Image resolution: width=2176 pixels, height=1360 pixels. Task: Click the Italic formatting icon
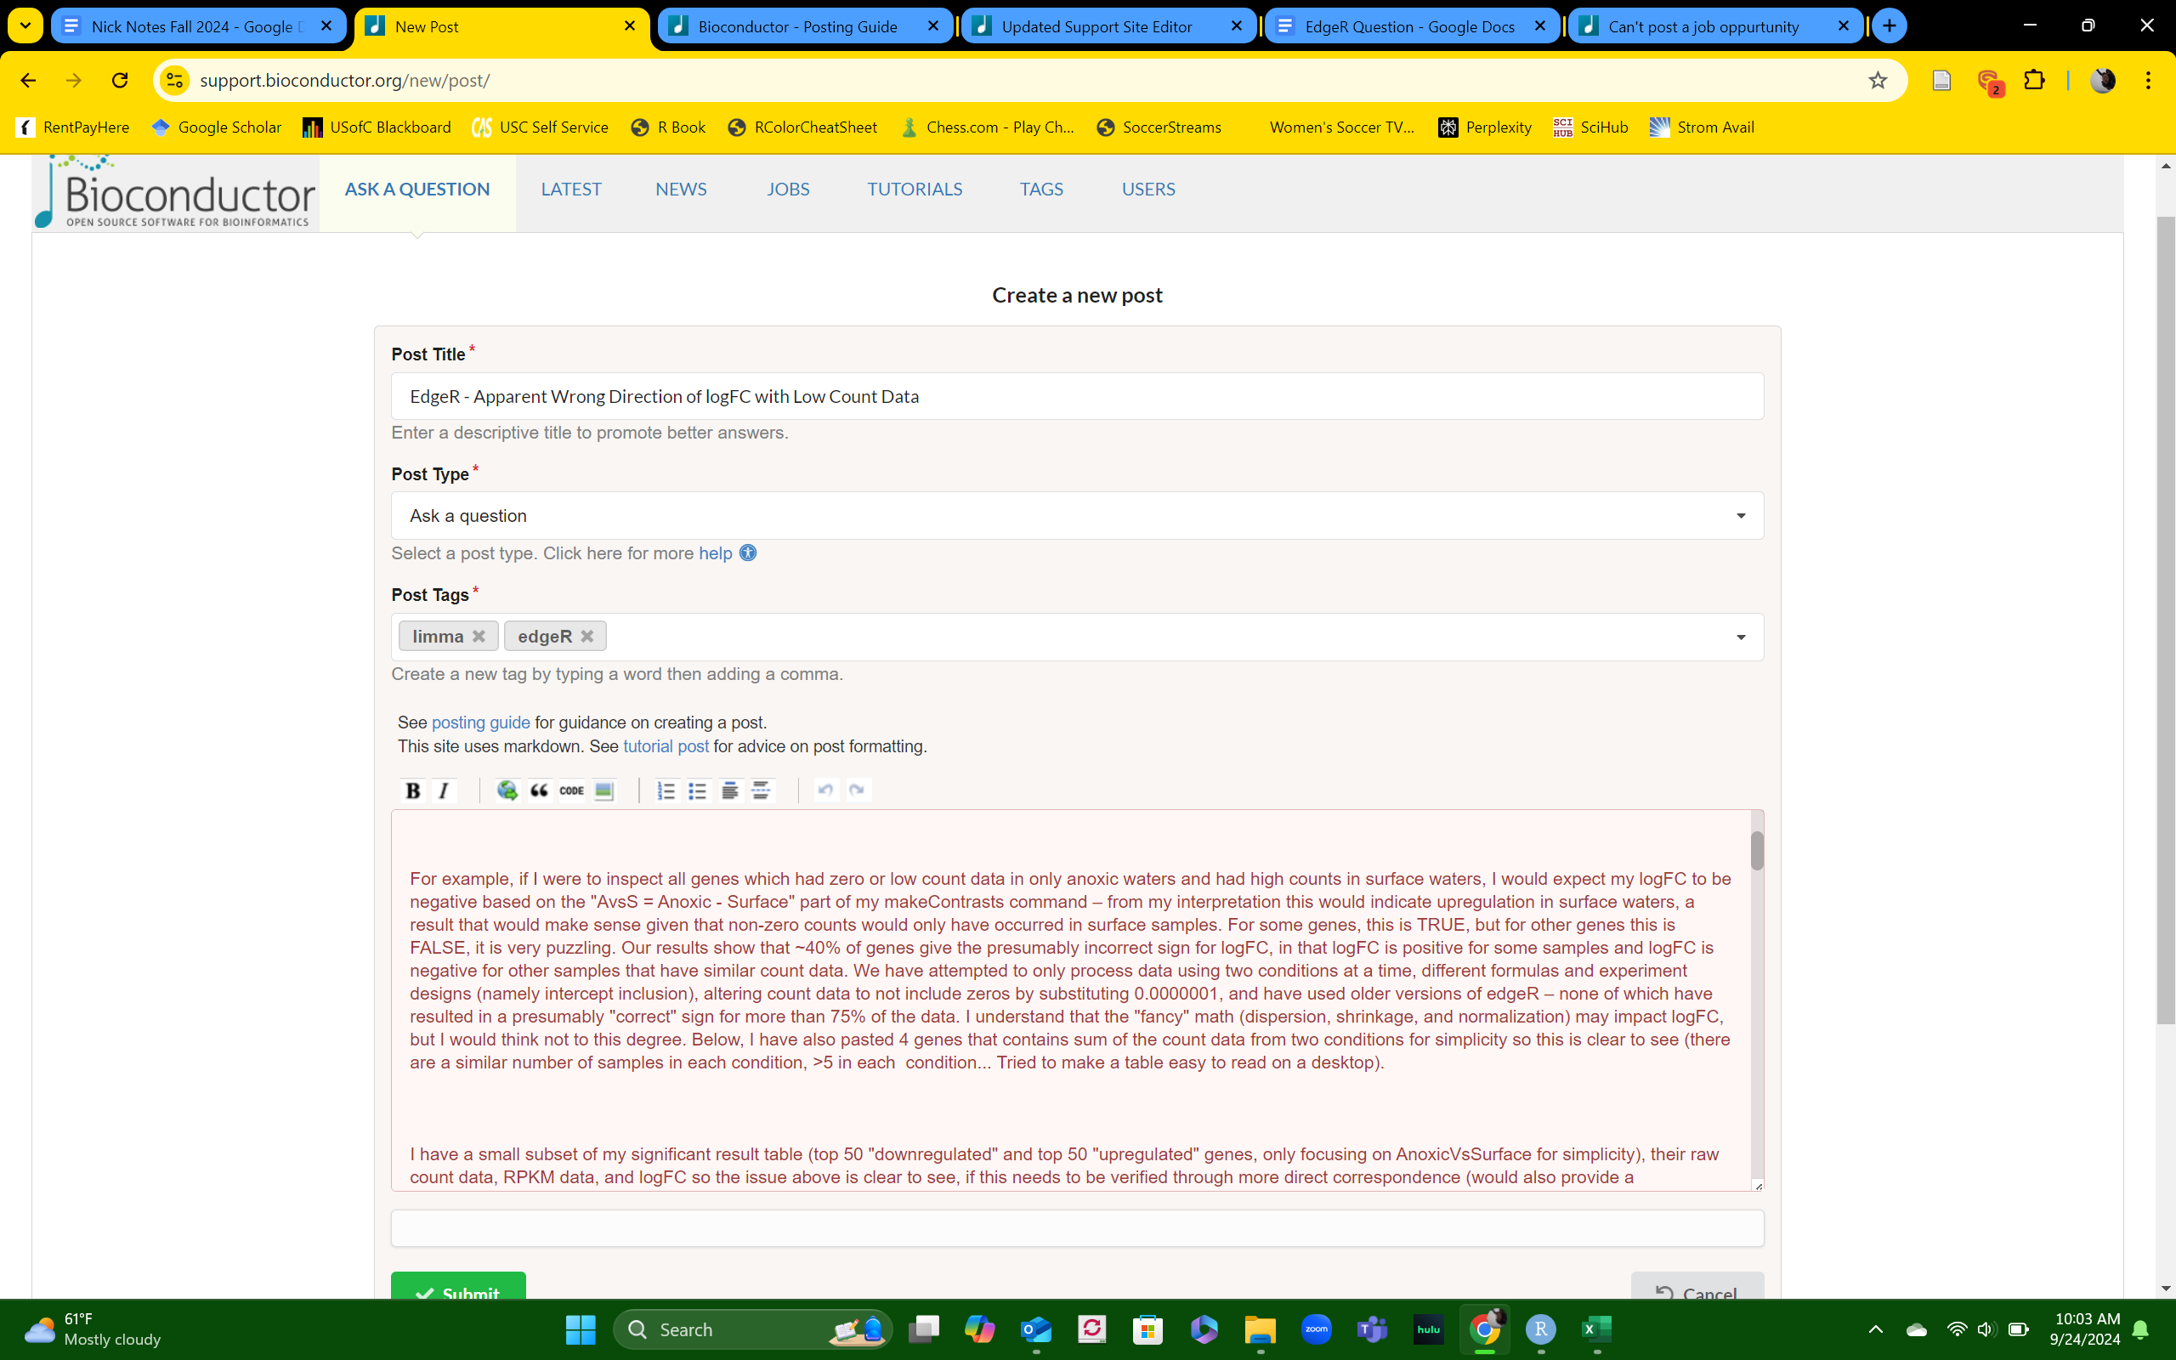pos(444,790)
